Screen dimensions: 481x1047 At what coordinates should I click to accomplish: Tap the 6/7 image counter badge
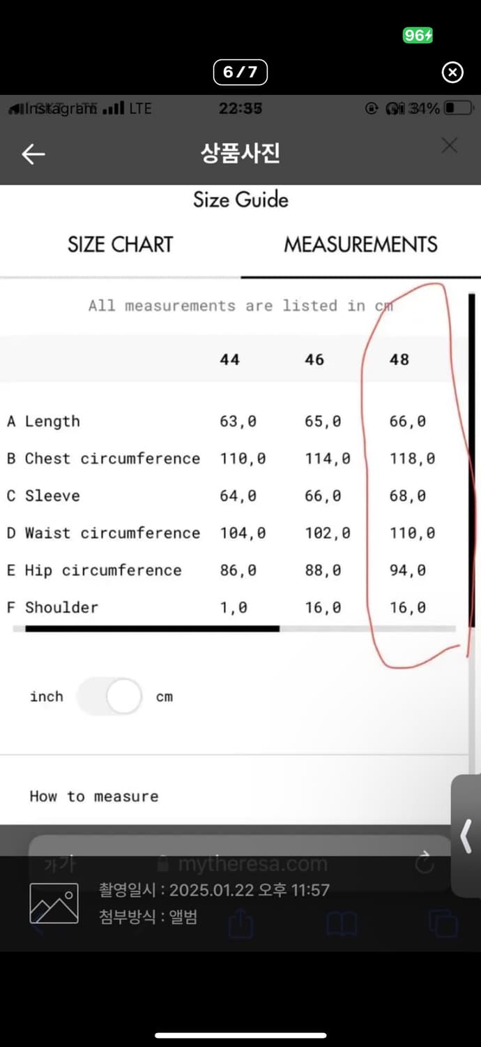tap(240, 72)
